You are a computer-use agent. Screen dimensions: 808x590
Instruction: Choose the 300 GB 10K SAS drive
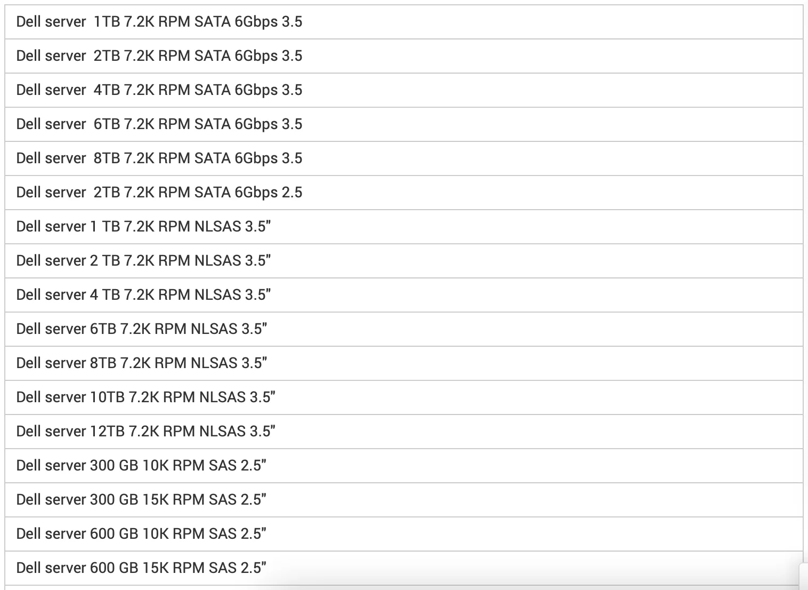[141, 466]
